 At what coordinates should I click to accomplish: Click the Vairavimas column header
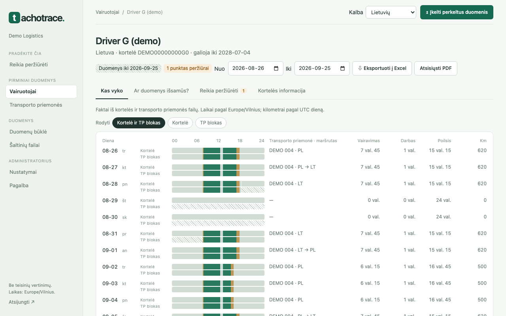(369, 141)
